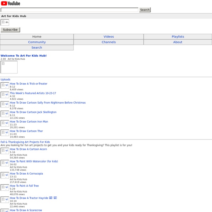
Task: Switch to the Videos tab
Action: click(108, 37)
